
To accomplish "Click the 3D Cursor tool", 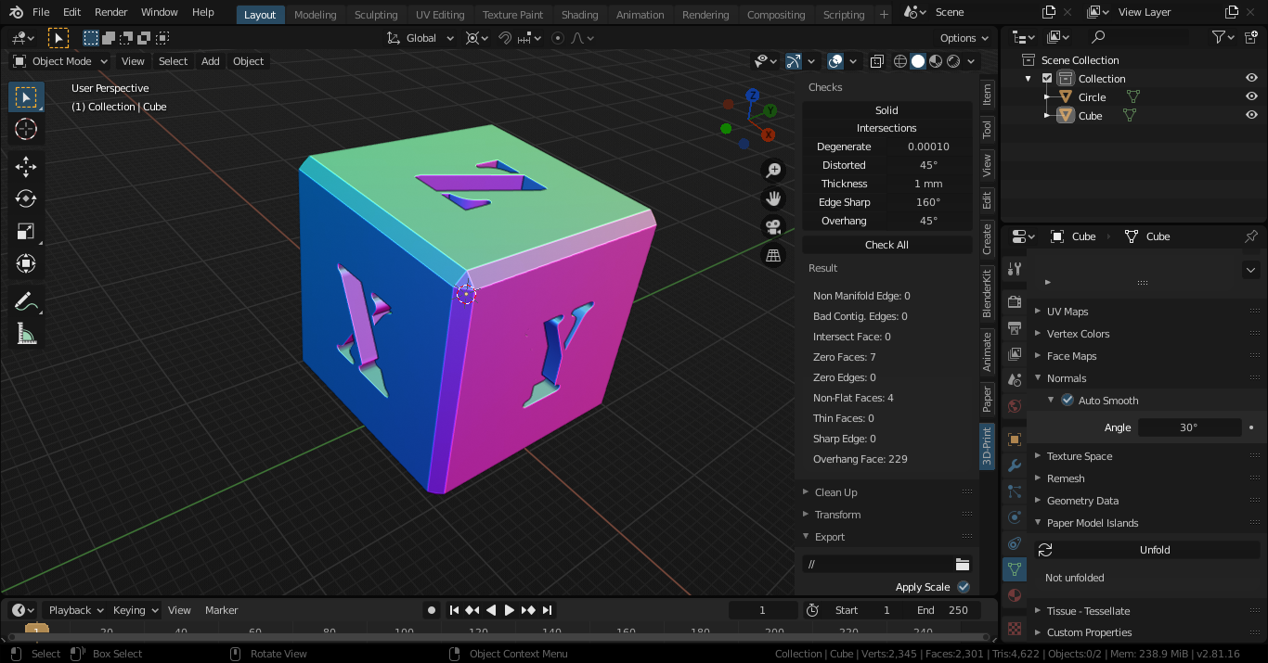I will 26,129.
